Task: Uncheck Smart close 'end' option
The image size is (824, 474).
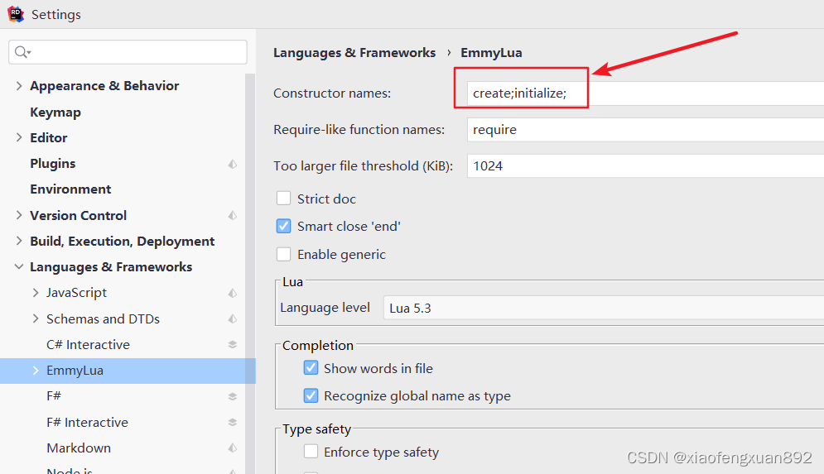Action: pyautogui.click(x=283, y=226)
